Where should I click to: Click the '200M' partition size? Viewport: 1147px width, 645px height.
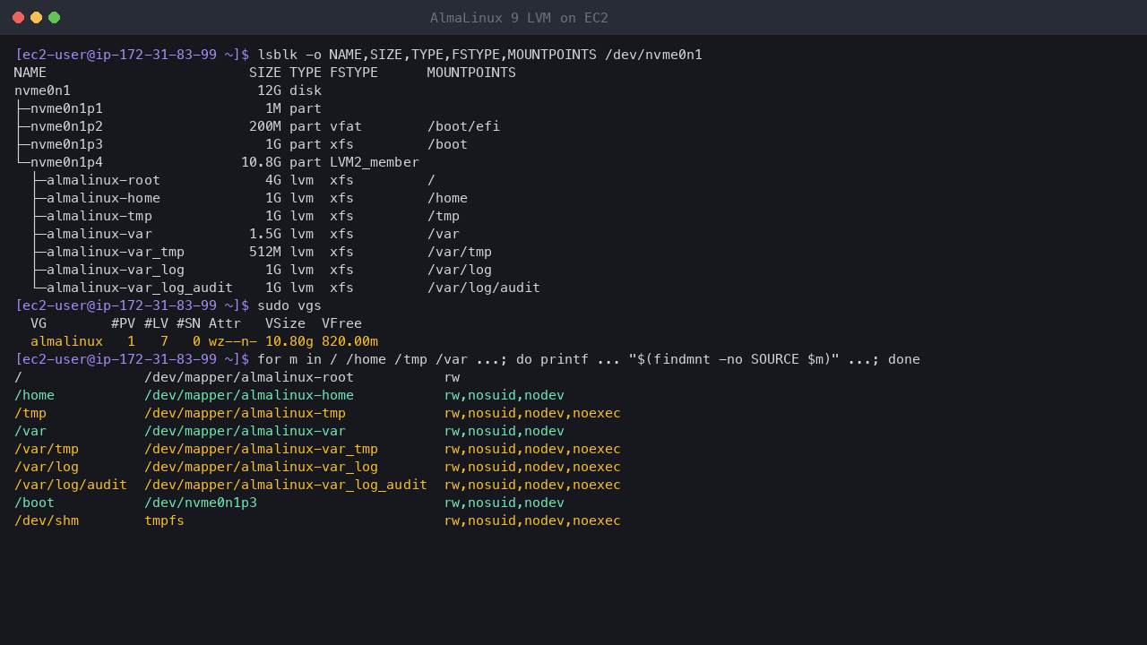pos(265,126)
